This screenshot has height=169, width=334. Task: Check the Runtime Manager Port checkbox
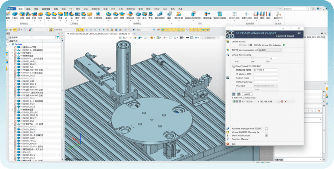point(266,128)
